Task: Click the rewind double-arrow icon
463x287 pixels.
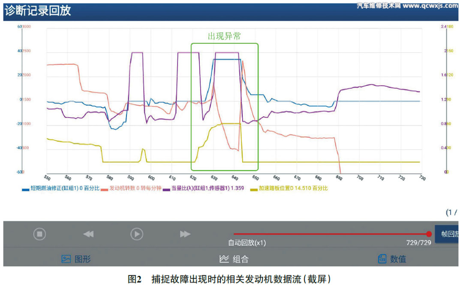Action: click(x=88, y=234)
